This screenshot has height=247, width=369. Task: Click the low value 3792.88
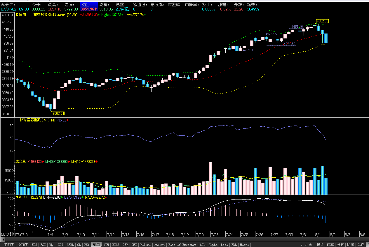point(71,9)
